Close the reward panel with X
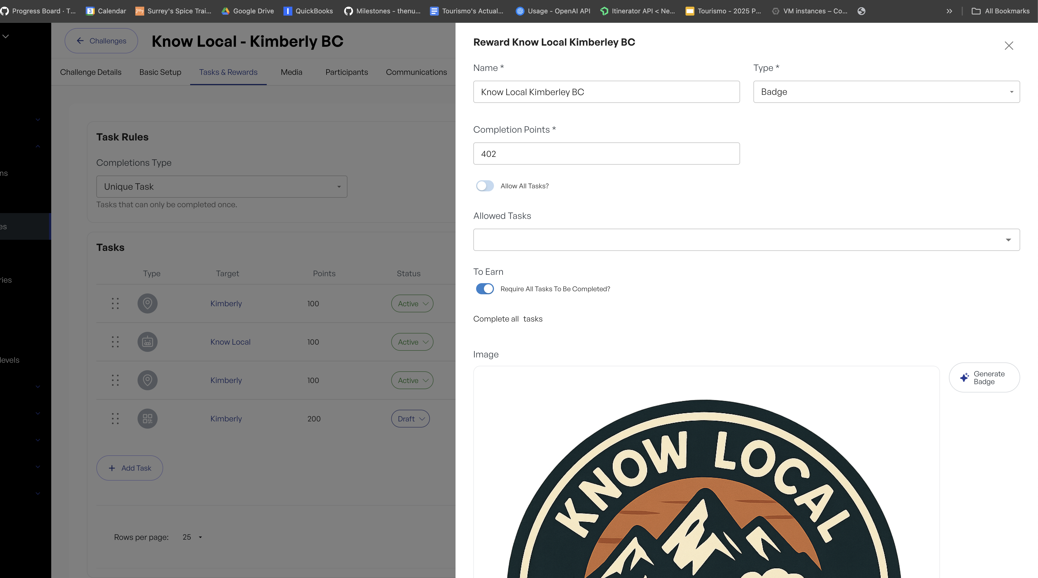This screenshot has height=578, width=1038. 1008,46
